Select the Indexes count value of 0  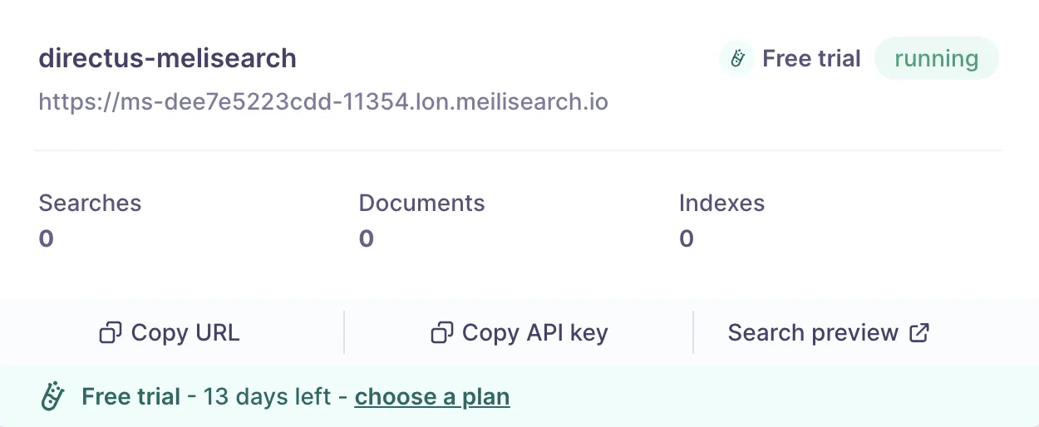pos(687,239)
